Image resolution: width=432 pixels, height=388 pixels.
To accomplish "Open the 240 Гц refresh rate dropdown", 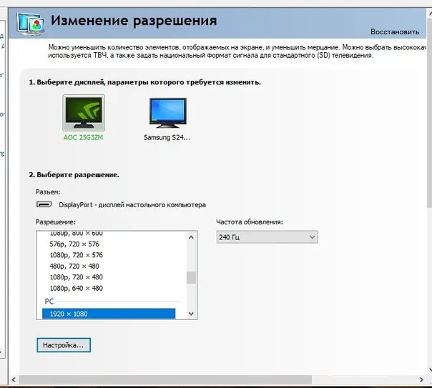I will [267, 237].
